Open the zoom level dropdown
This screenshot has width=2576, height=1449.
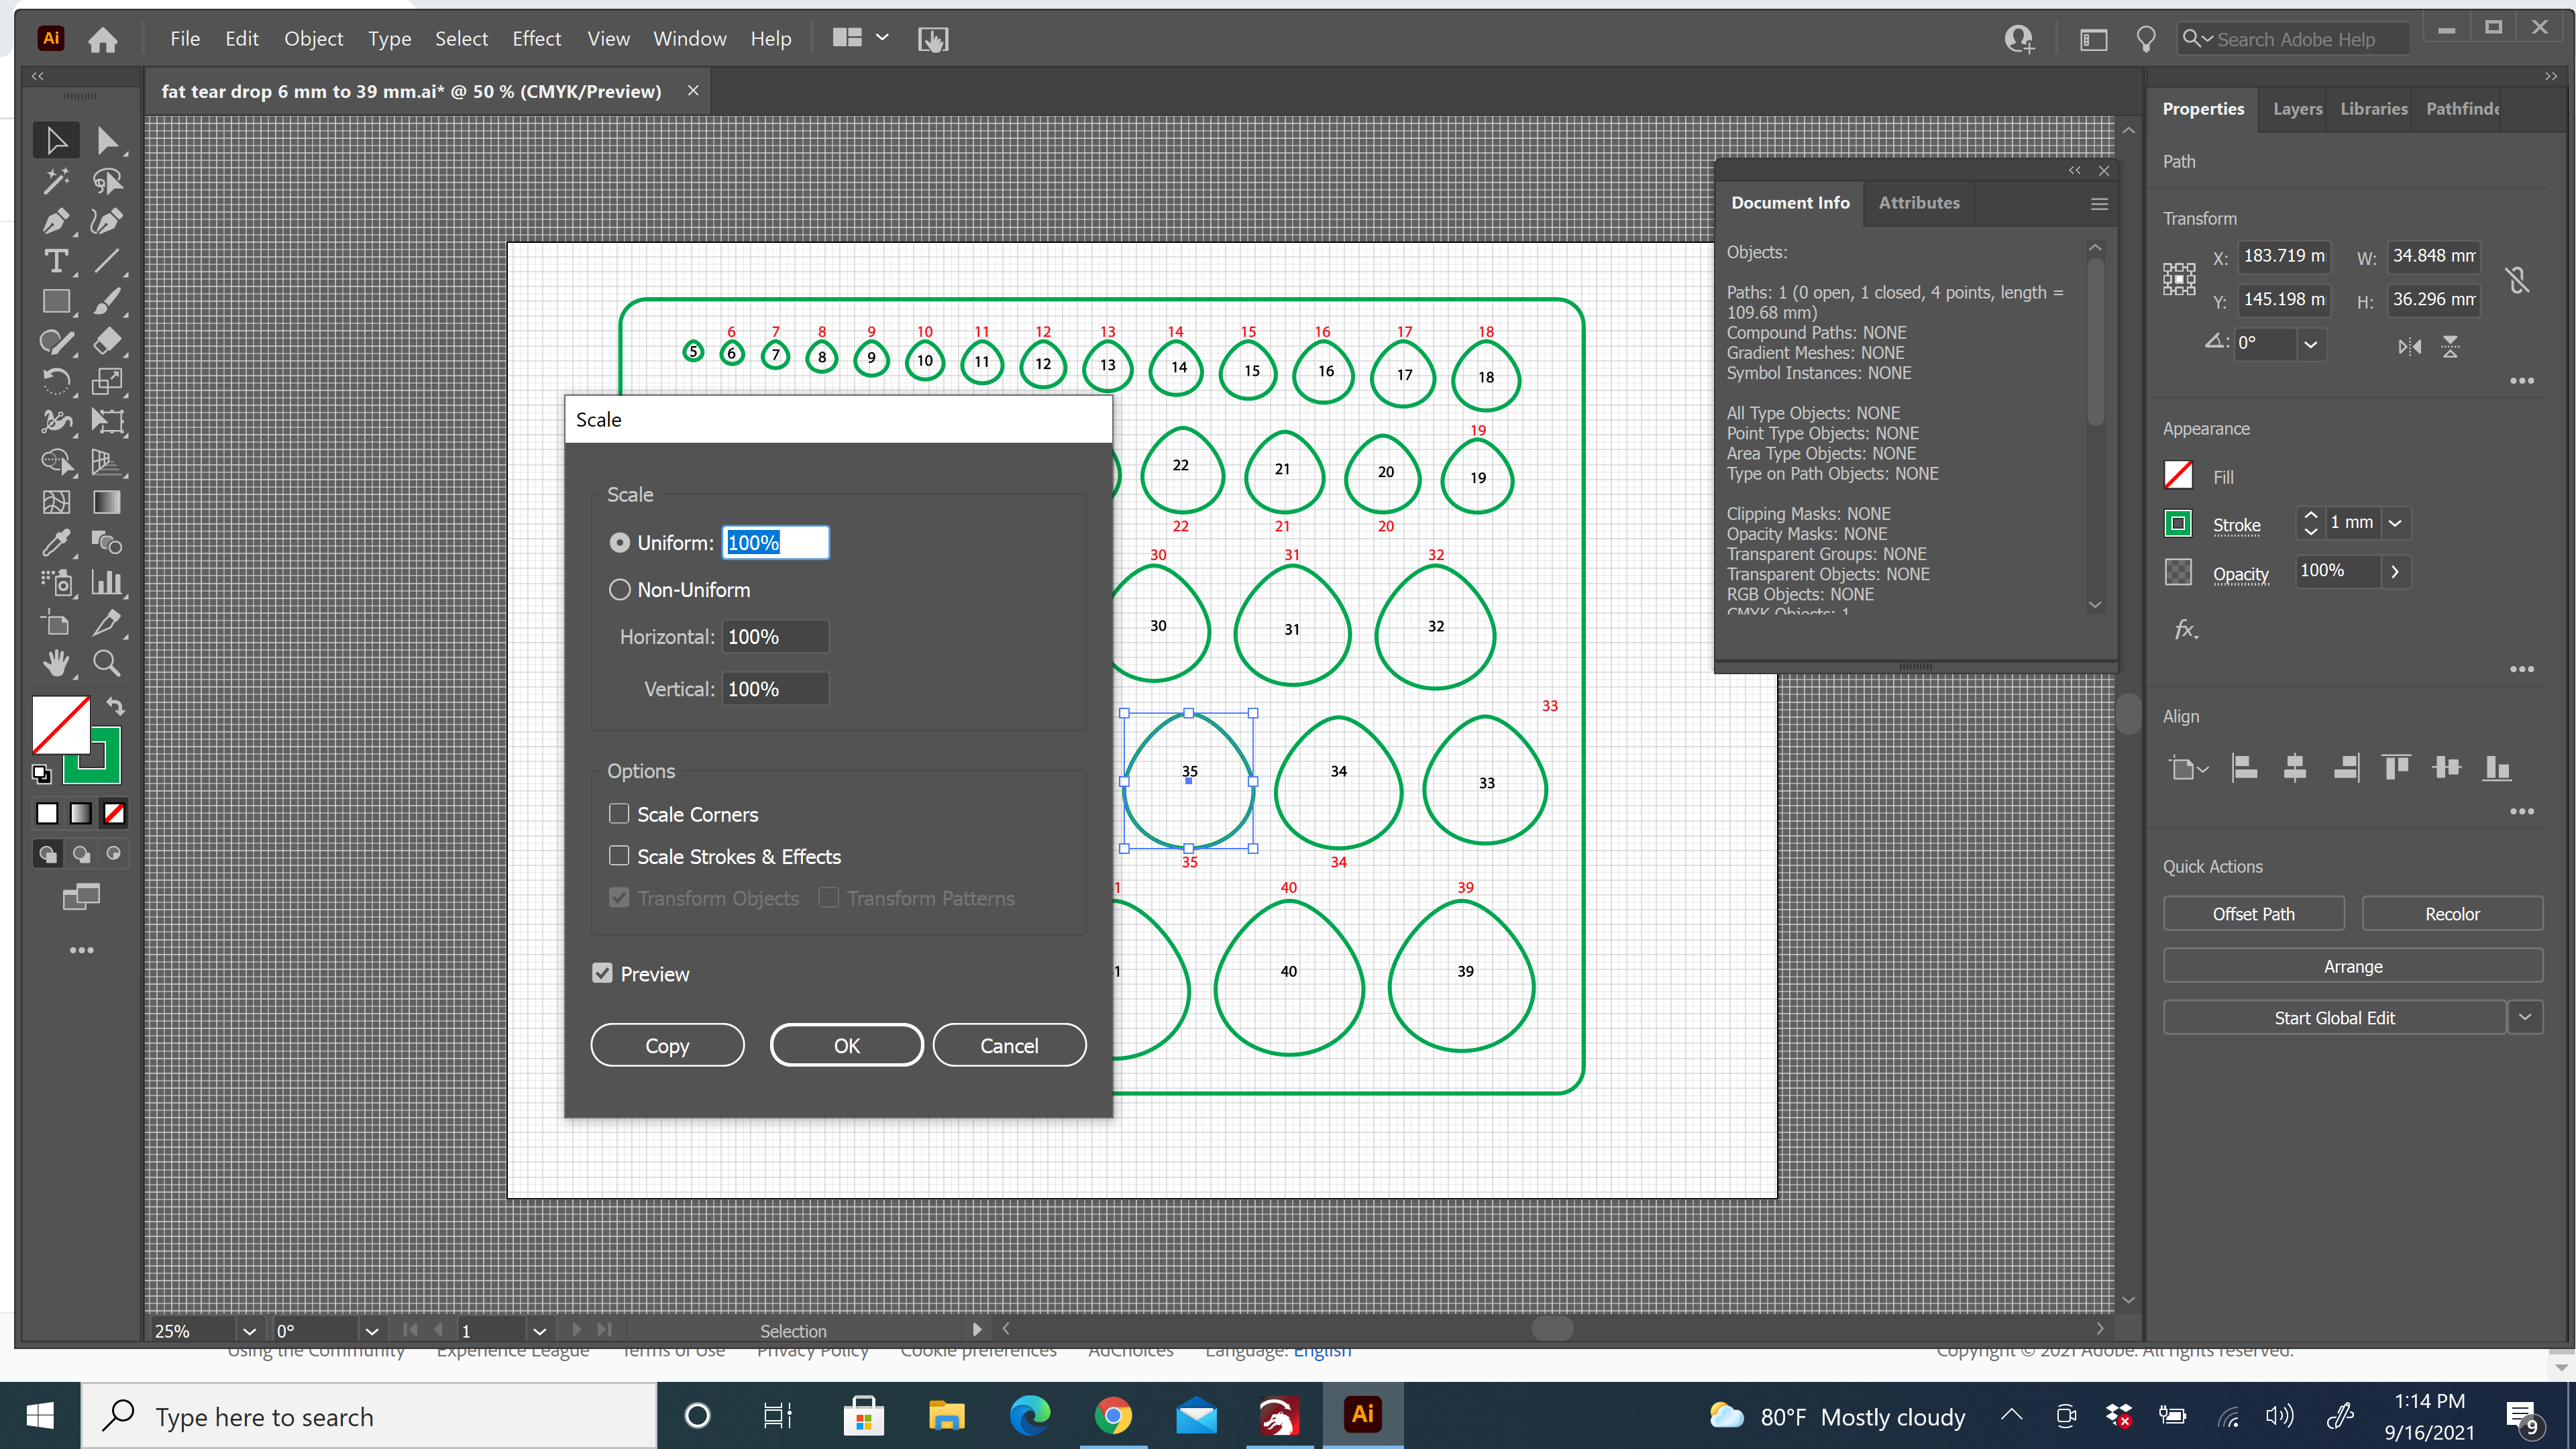tap(249, 1330)
